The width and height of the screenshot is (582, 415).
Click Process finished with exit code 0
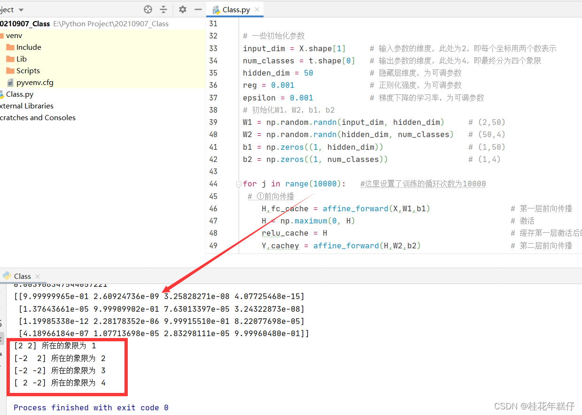(91, 407)
